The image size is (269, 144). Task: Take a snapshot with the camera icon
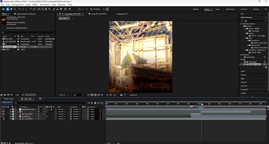tap(121, 95)
